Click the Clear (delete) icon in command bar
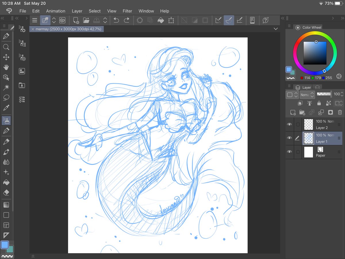This screenshot has width=345, height=259. [x=140, y=20]
